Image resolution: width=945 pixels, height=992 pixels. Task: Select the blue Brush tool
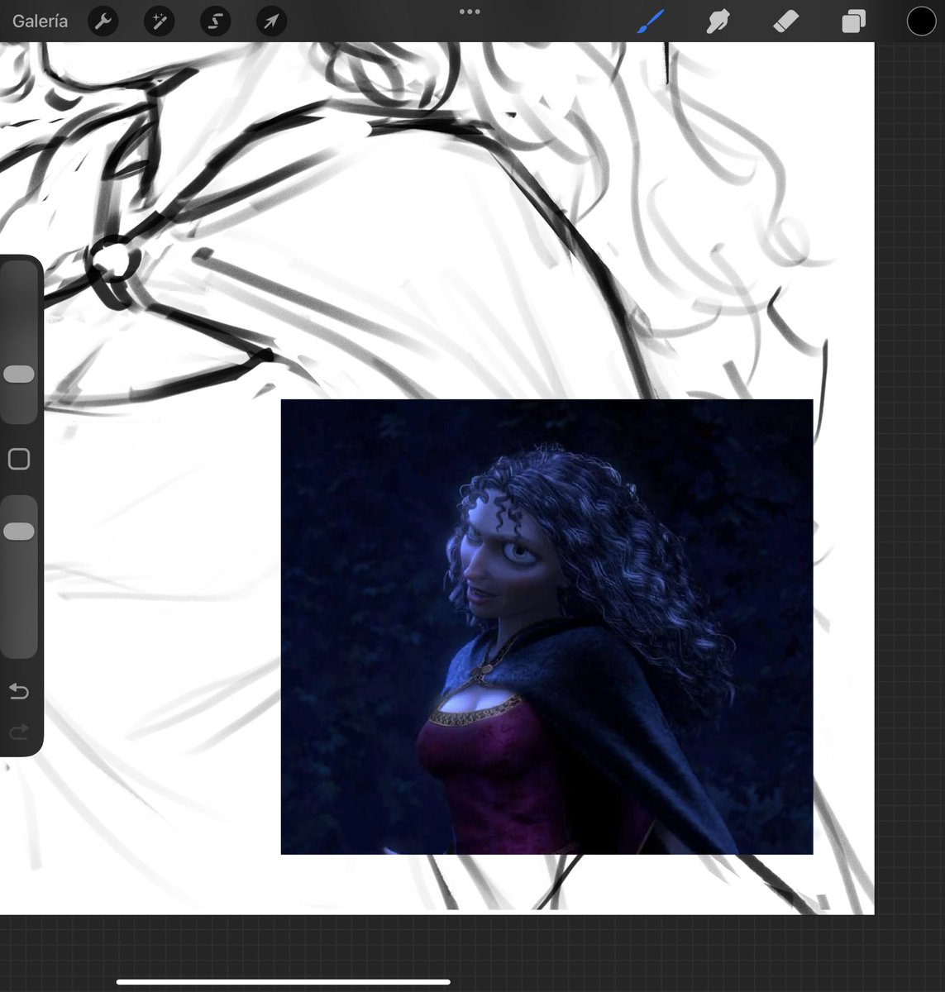pyautogui.click(x=651, y=21)
